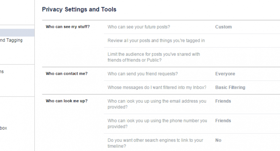The height and width of the screenshot is (151, 280).
Task: Select the highlighted sidebar item at the top
Action: 17,32
